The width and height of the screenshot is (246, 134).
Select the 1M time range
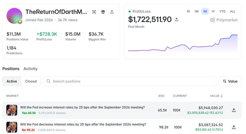(205, 12)
